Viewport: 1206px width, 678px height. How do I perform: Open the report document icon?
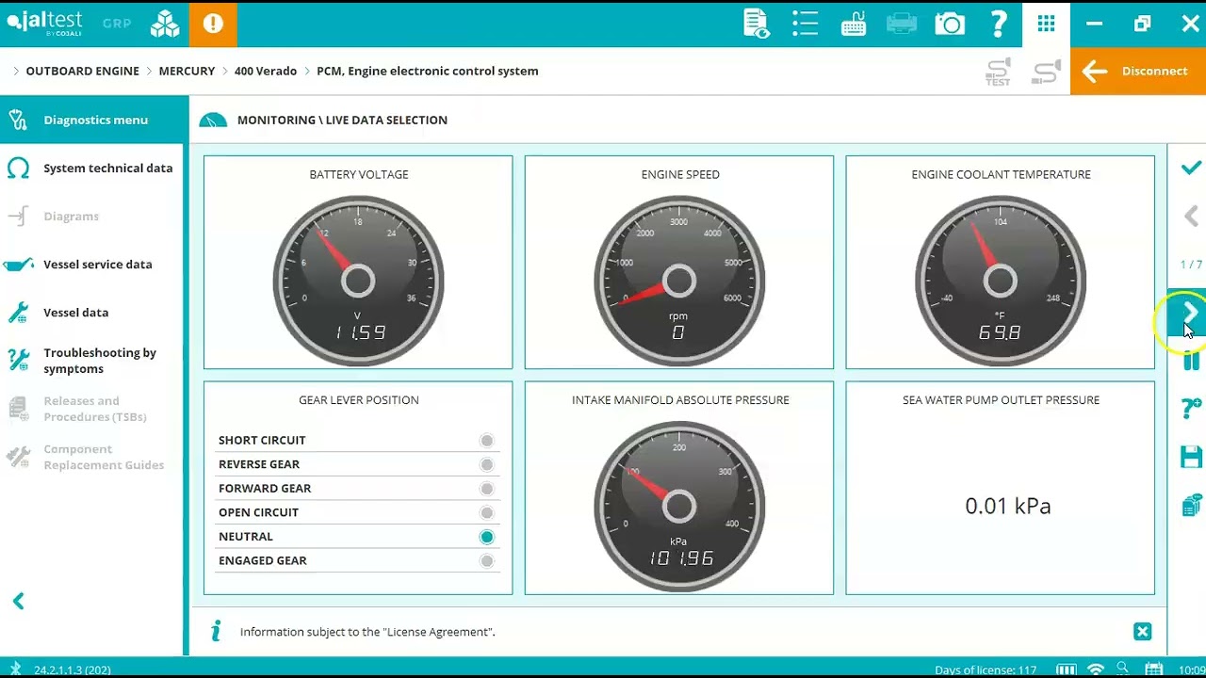757,24
